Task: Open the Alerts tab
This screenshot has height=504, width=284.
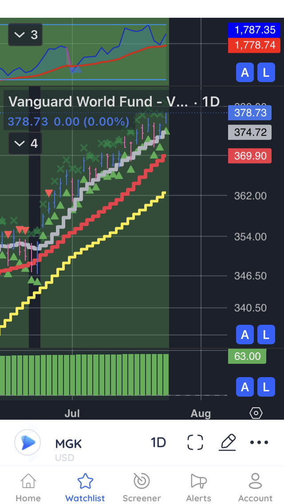Action: (198, 487)
